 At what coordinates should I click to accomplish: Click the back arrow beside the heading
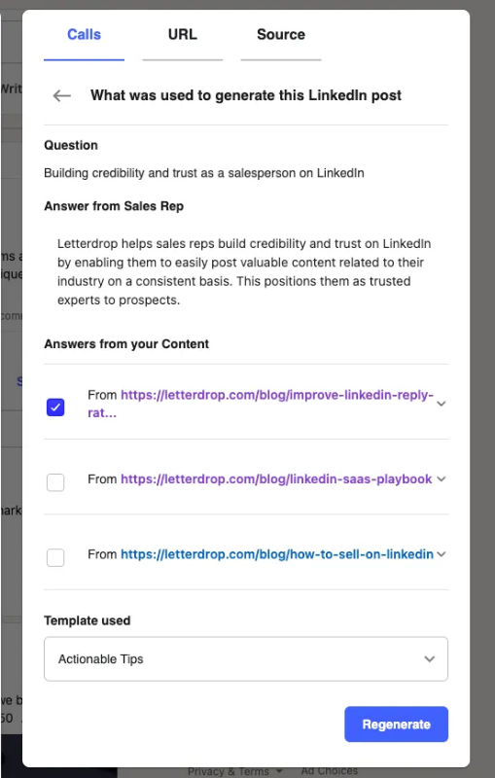coord(62,95)
